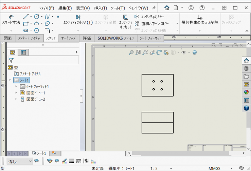Open Design Library in task pane
Screen dimensions: 251x171
(x=246, y=68)
